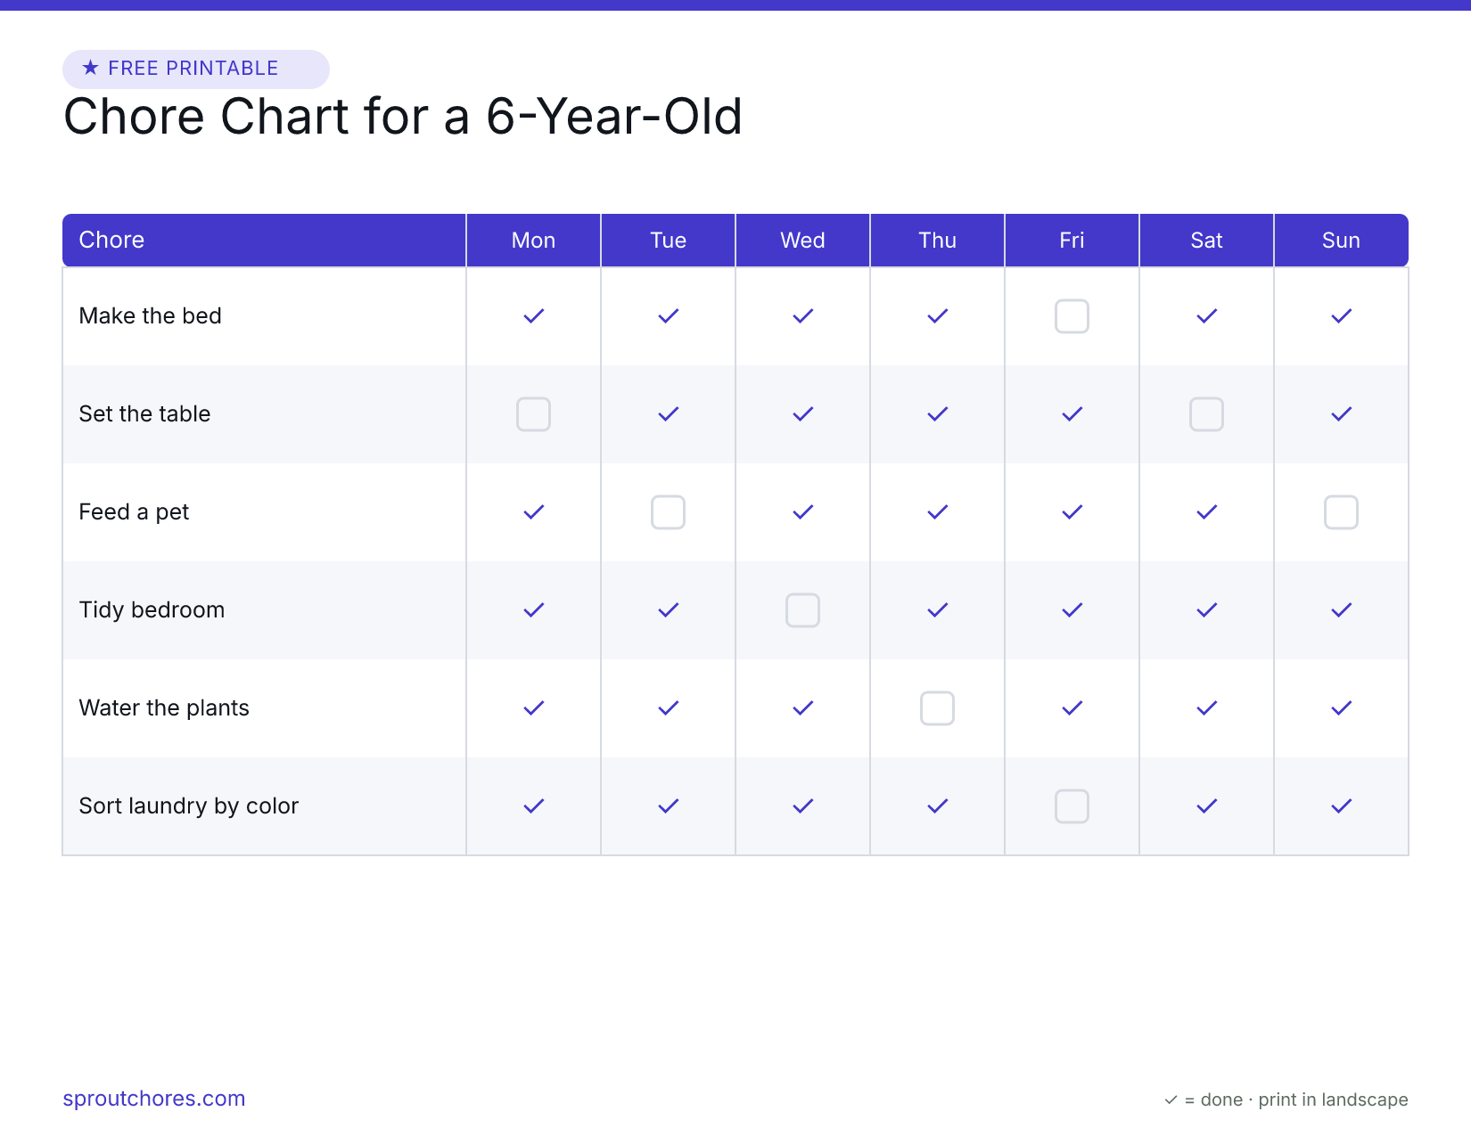Viewport: 1471px width, 1136px height.
Task: Select the Tue column header
Action: [x=668, y=240]
